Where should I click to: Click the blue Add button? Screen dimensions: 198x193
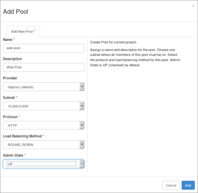(x=188, y=185)
